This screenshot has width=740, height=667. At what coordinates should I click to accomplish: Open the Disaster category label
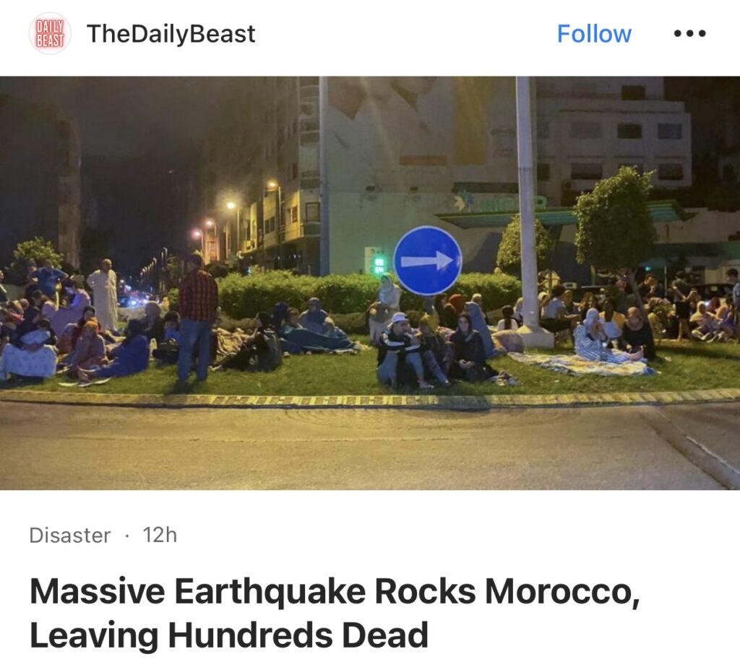pos(70,536)
